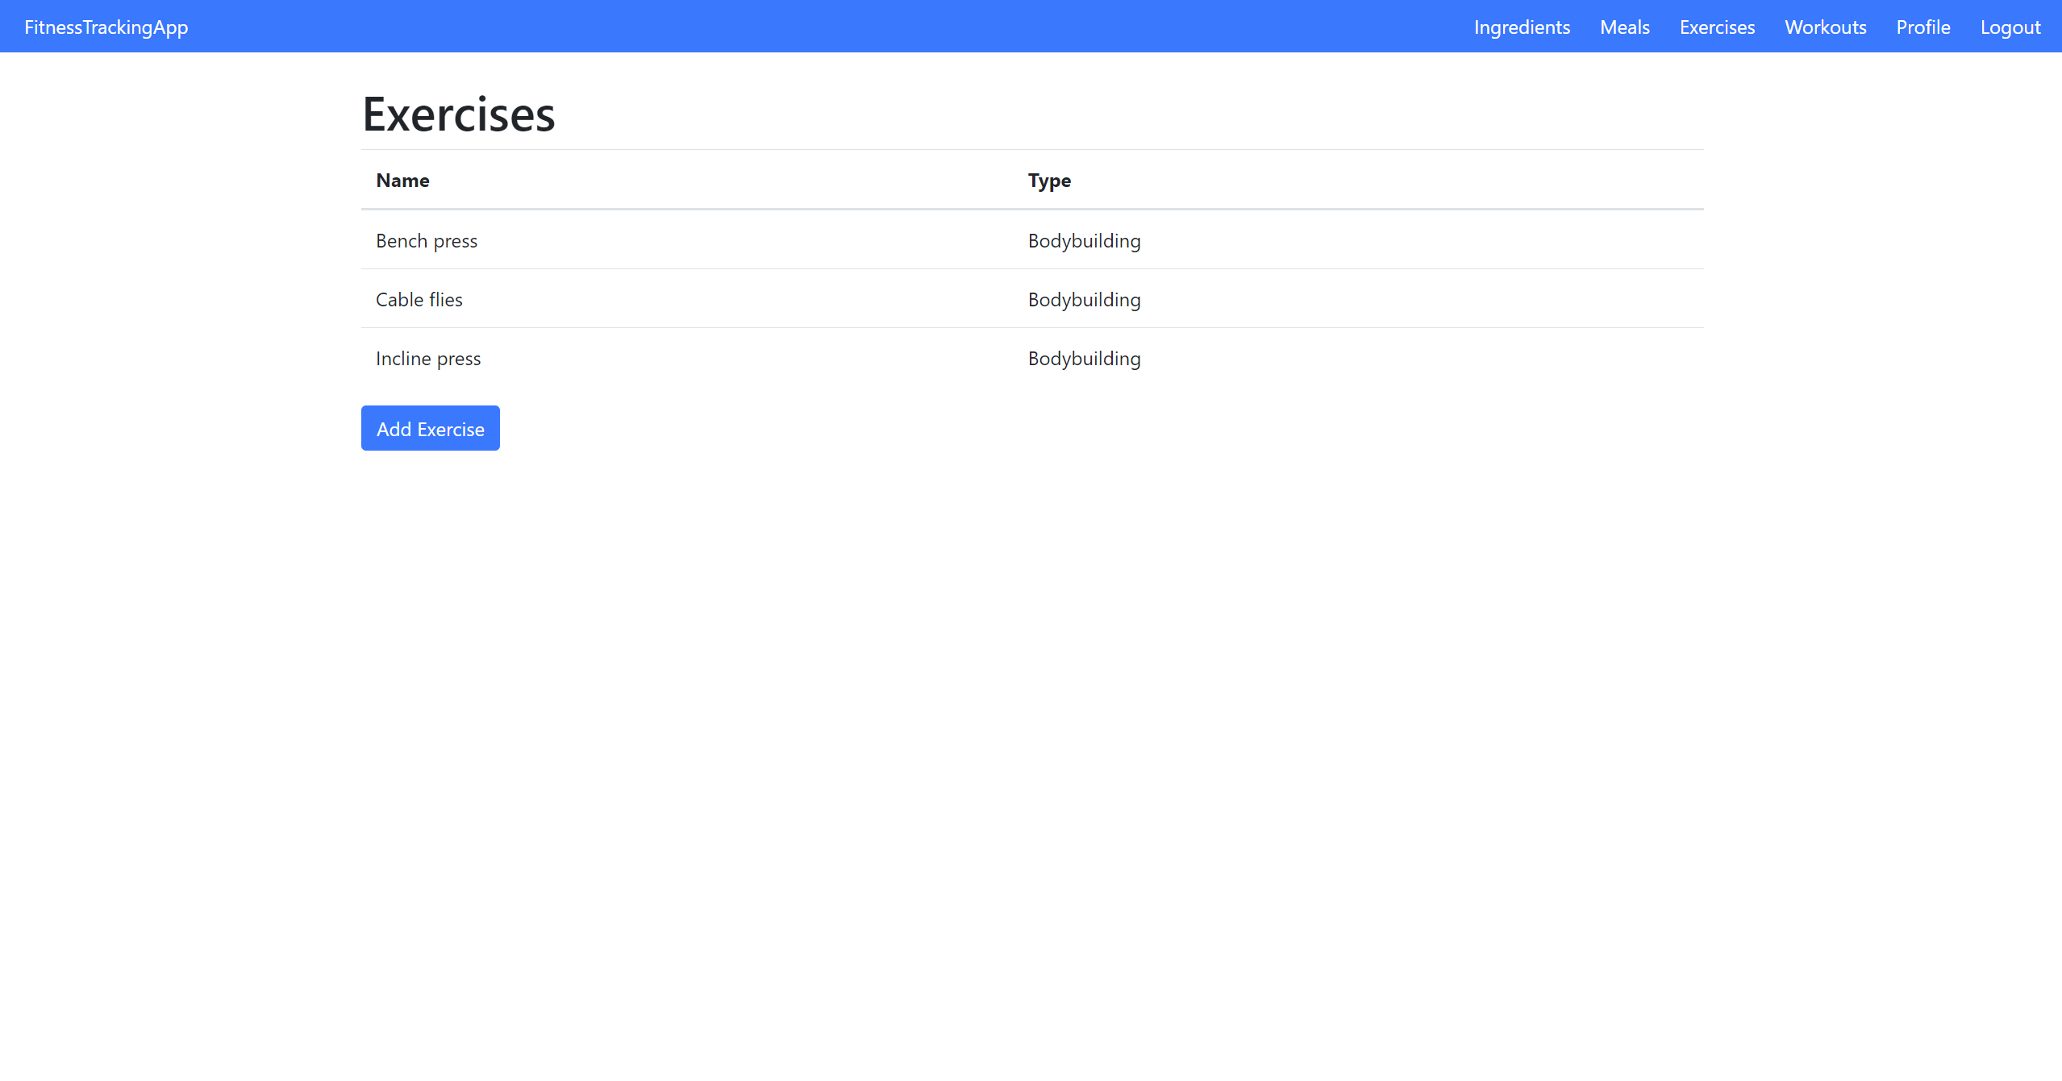This screenshot has height=1081, width=2062.
Task: Click the Name column header
Action: (402, 181)
